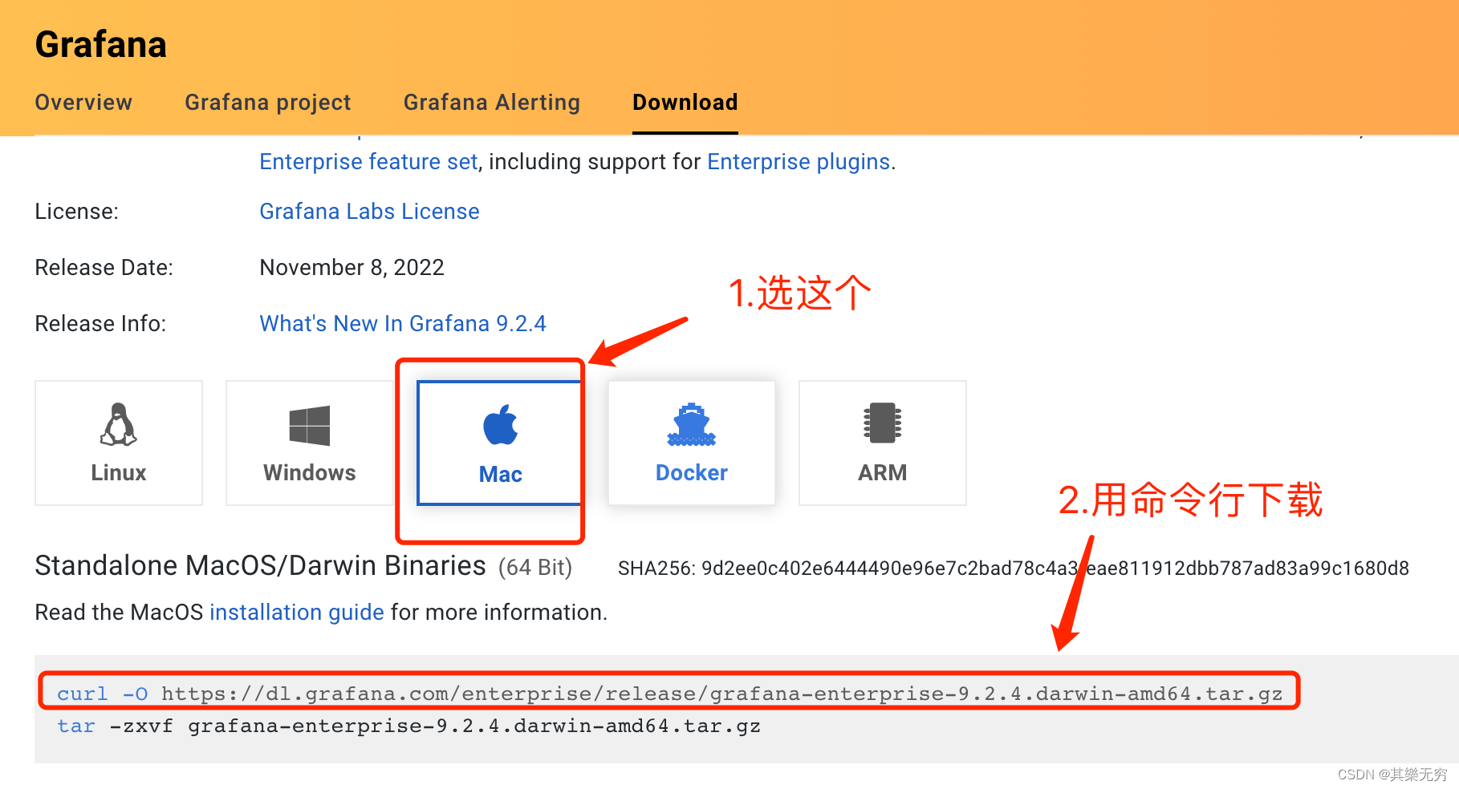The image size is (1459, 789).
Task: Click the Grafana page title
Action: coord(101,45)
